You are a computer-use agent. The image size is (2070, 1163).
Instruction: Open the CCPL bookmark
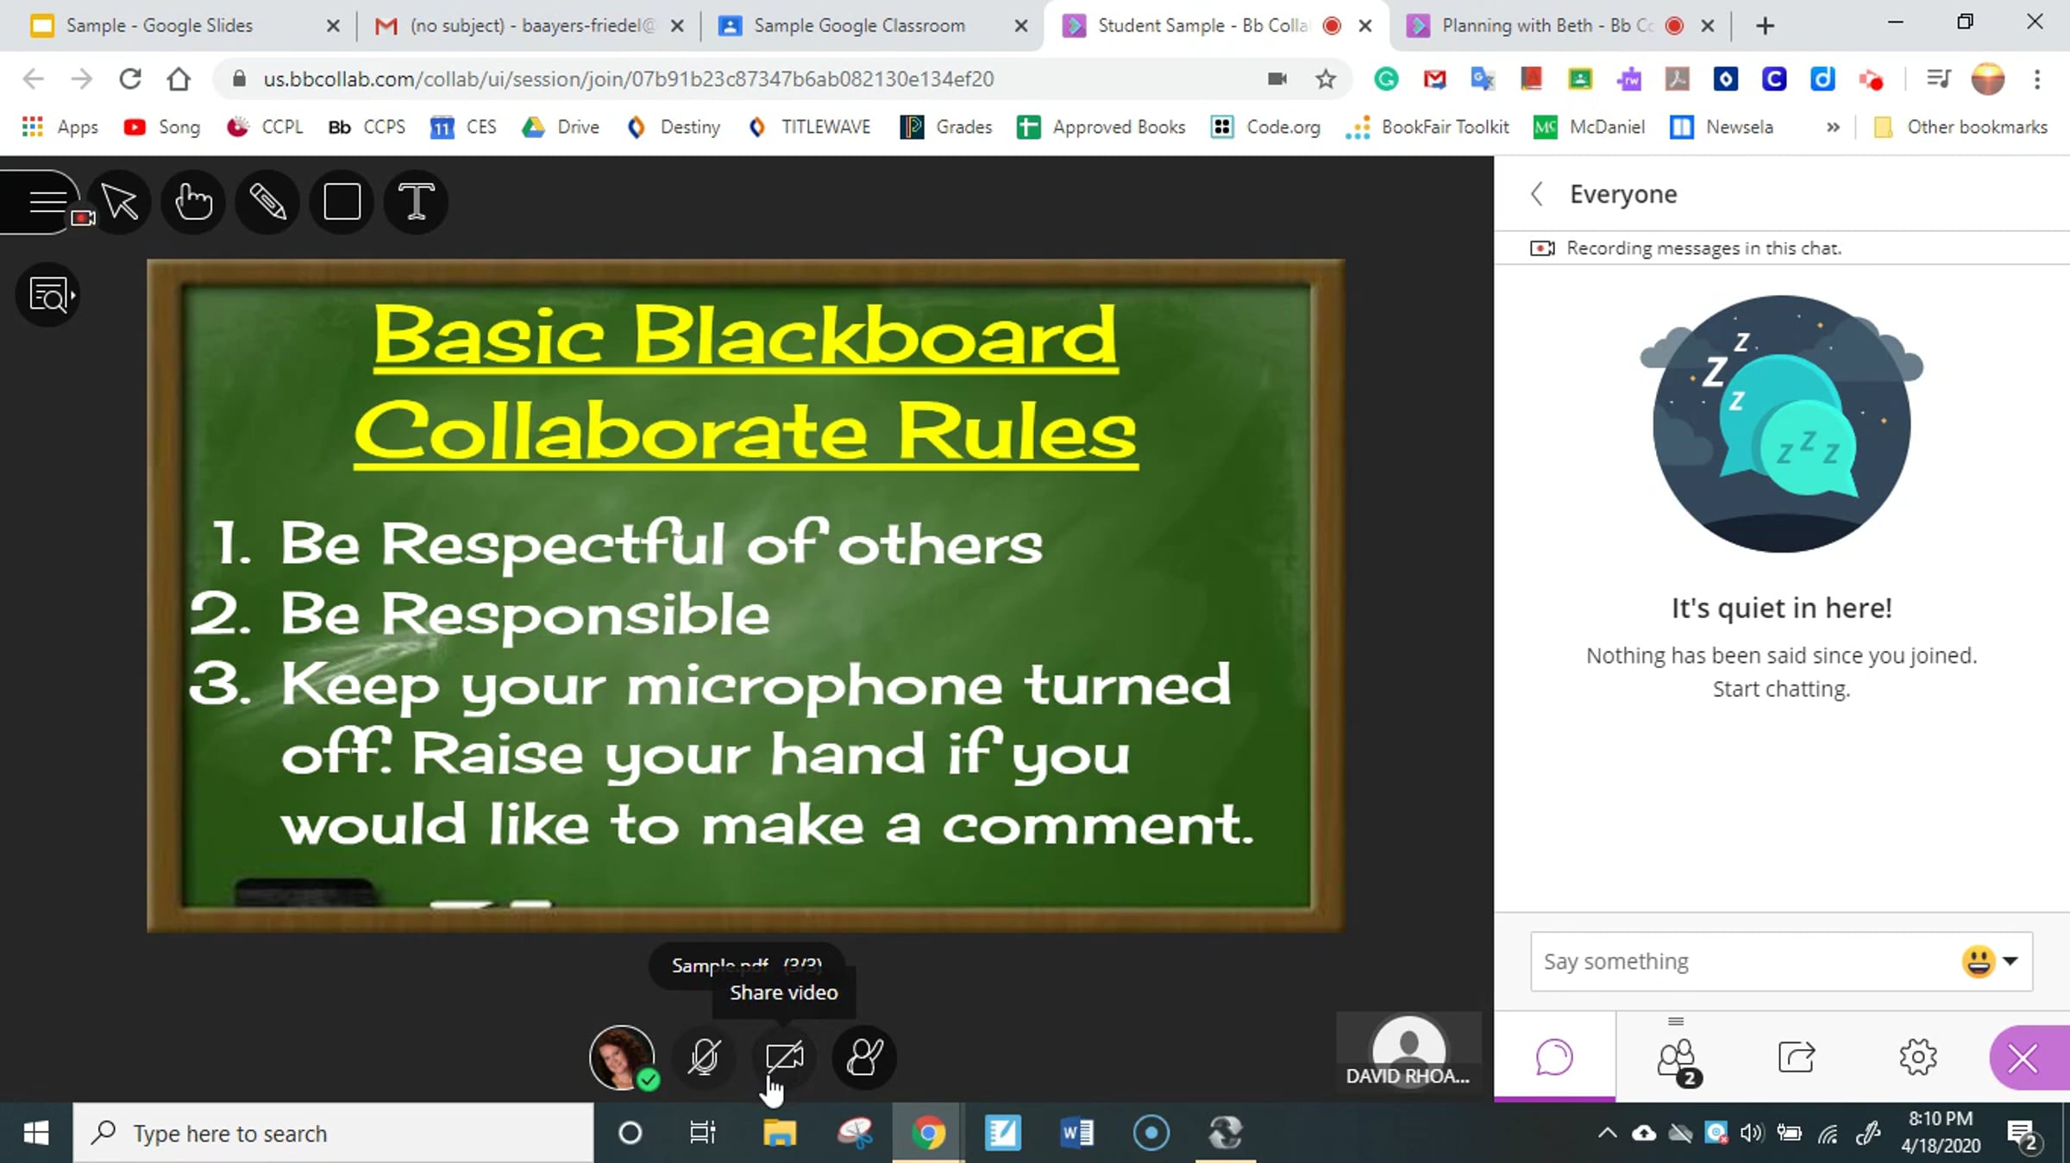click(265, 128)
